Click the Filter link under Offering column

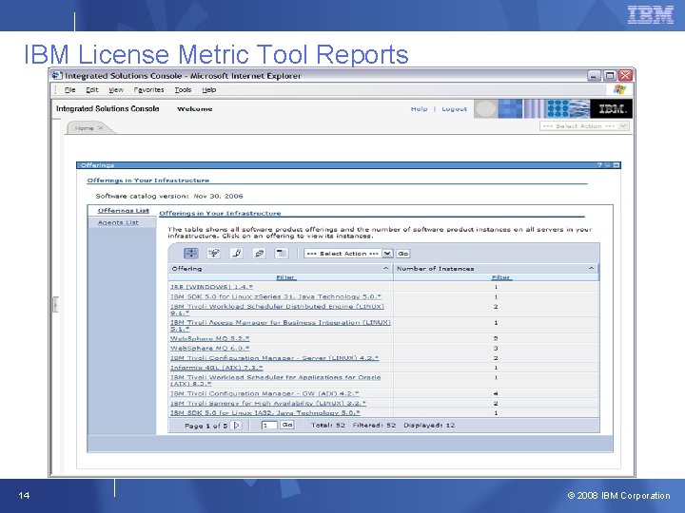[x=285, y=277]
